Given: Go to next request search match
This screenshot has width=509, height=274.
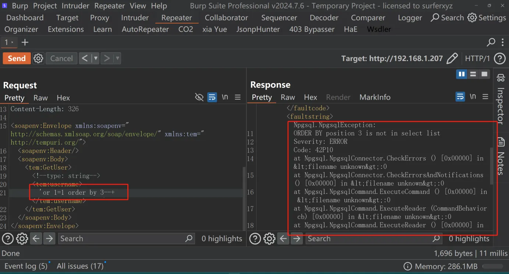Looking at the screenshot, I should 49,239.
